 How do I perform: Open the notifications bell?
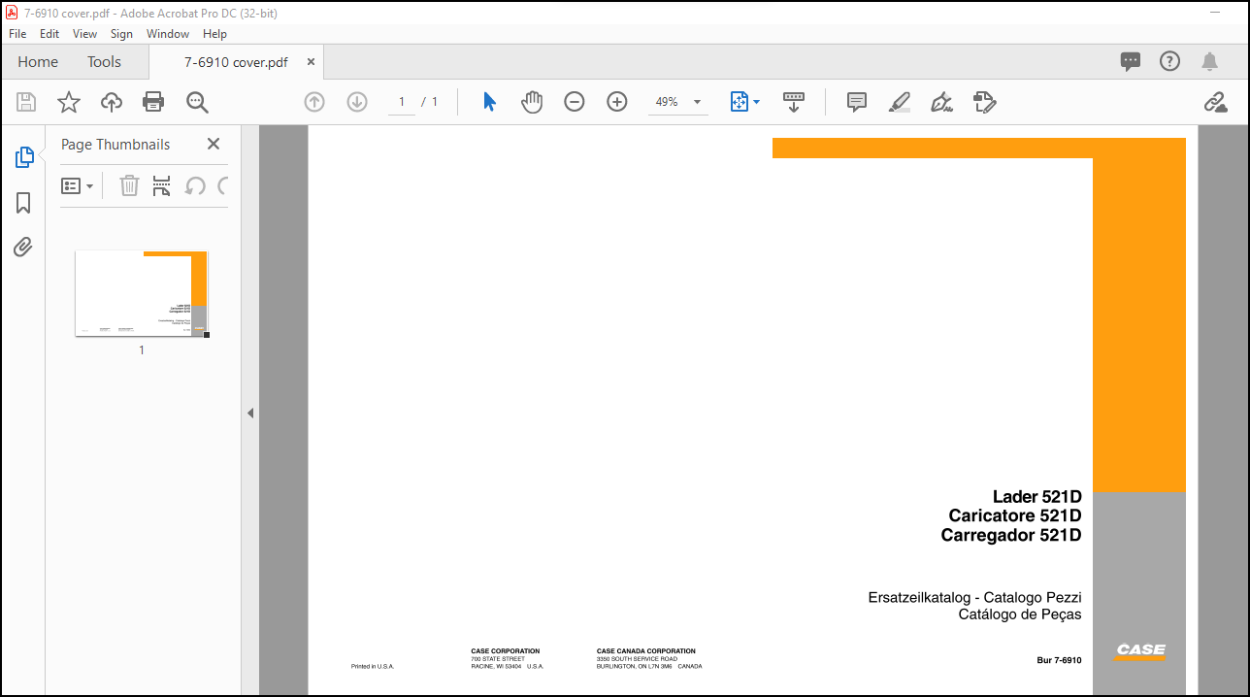tap(1209, 61)
